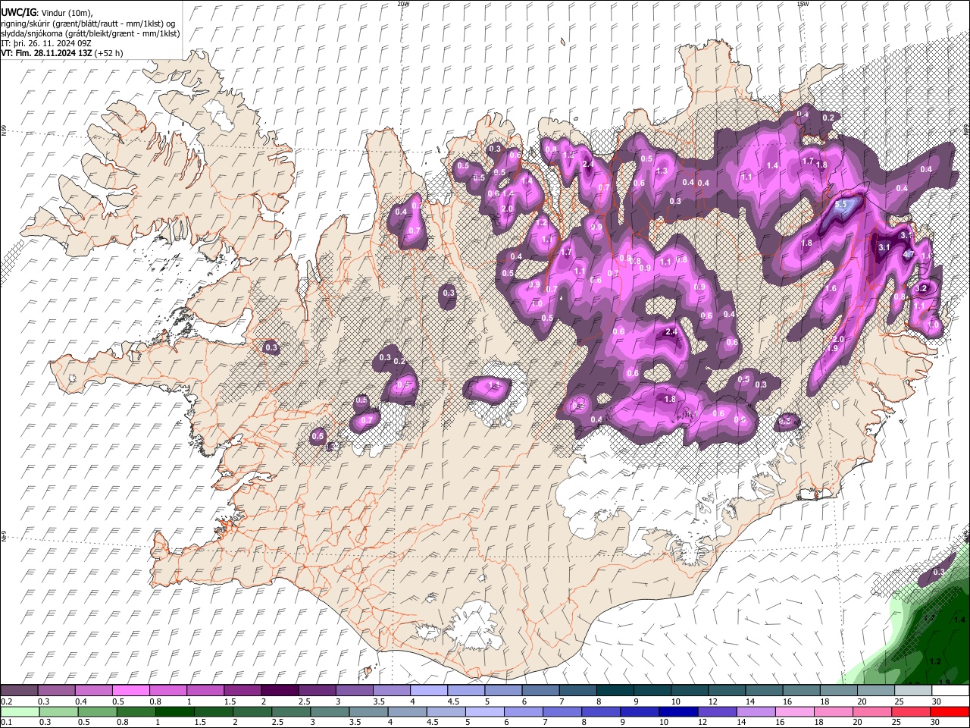The width and height of the screenshot is (970, 728).
Task: Pick the pink rain swatch between 18 and 20
Action: (x=834, y=712)
